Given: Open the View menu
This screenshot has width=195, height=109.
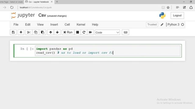Looking at the screenshot, I should tap(40, 25).
